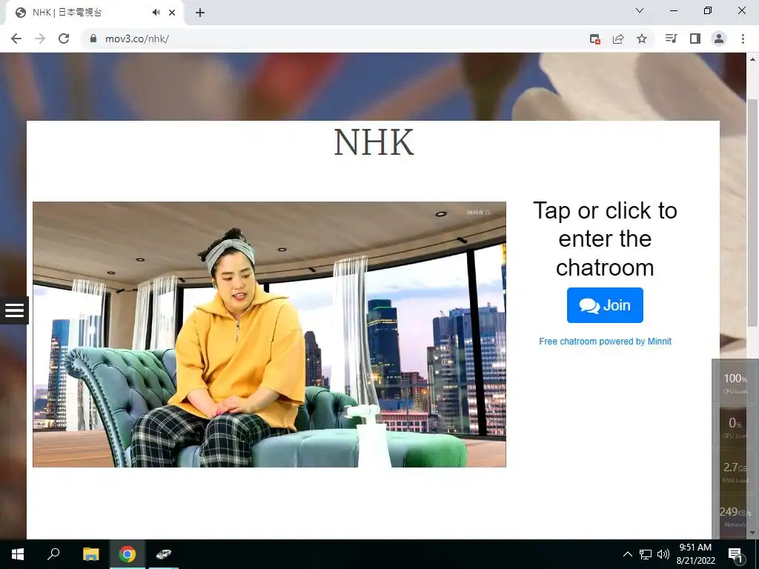Click the 249 KB/s network gadget
The height and width of the screenshot is (569, 759).
(735, 516)
